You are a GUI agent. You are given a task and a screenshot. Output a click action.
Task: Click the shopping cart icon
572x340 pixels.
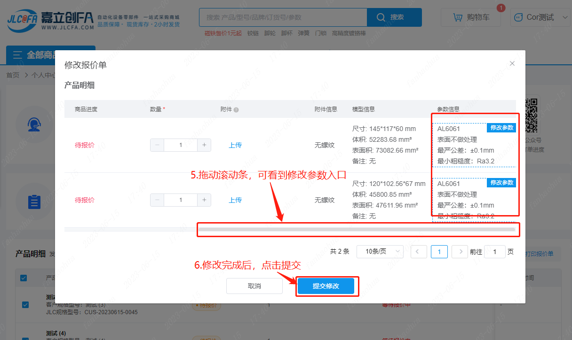457,17
